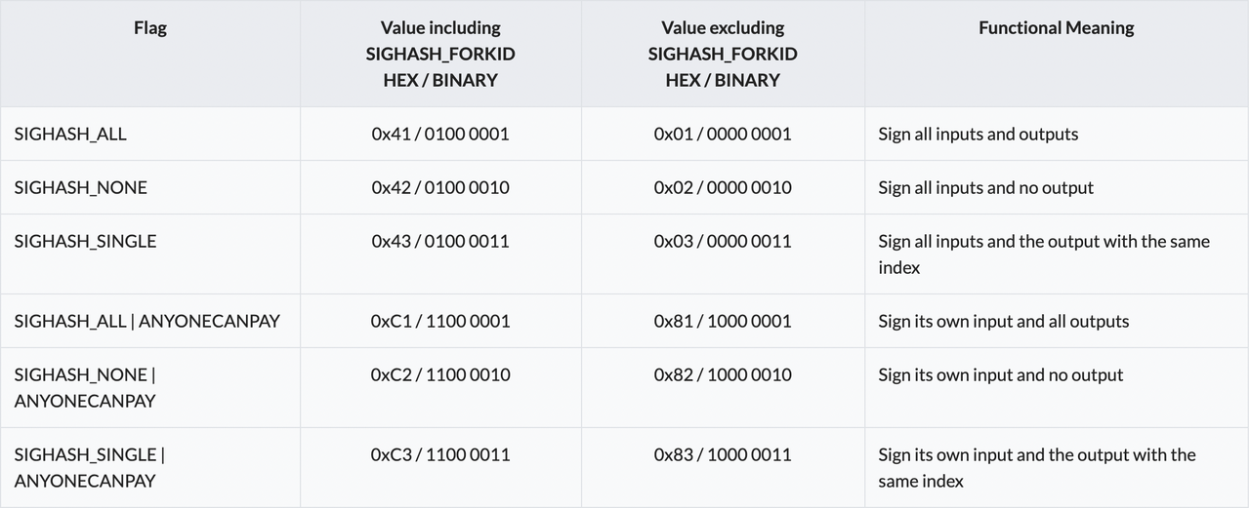Click the Flag column header
The image size is (1250, 508).
(x=150, y=28)
